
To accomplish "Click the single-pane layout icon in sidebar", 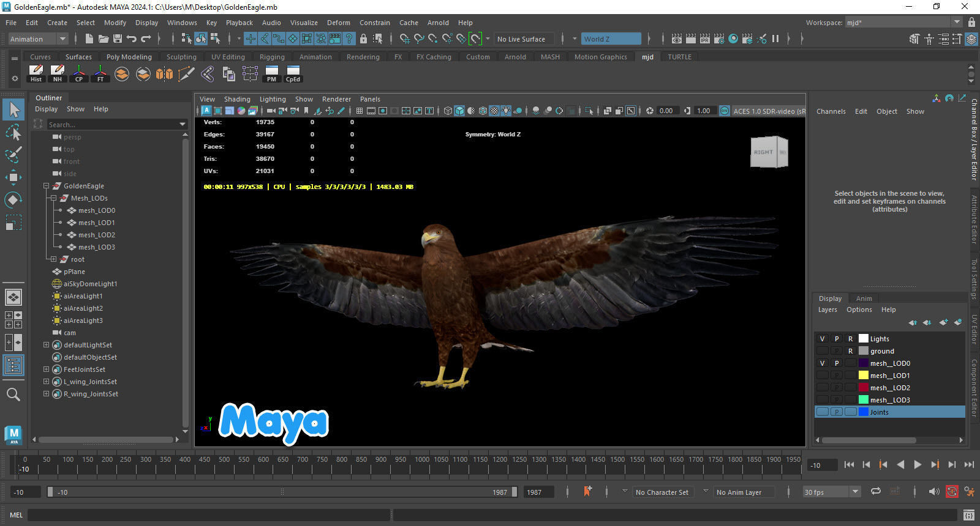I will tap(13, 297).
